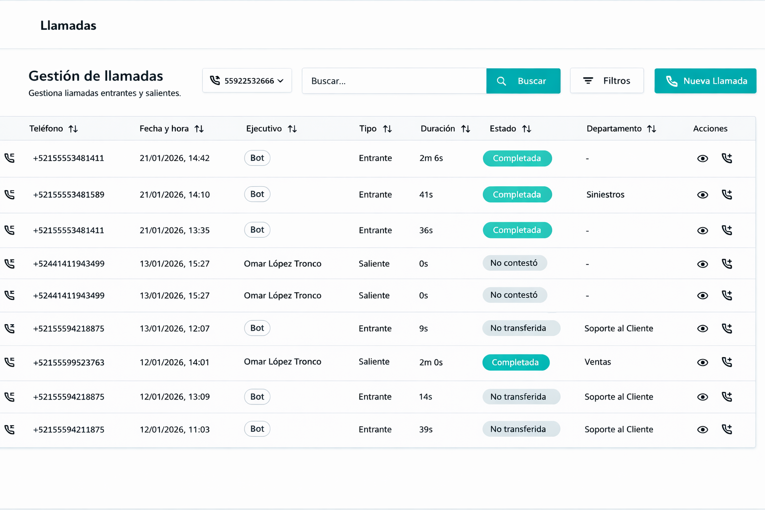Sort by Ejecutivo column

tap(292, 129)
